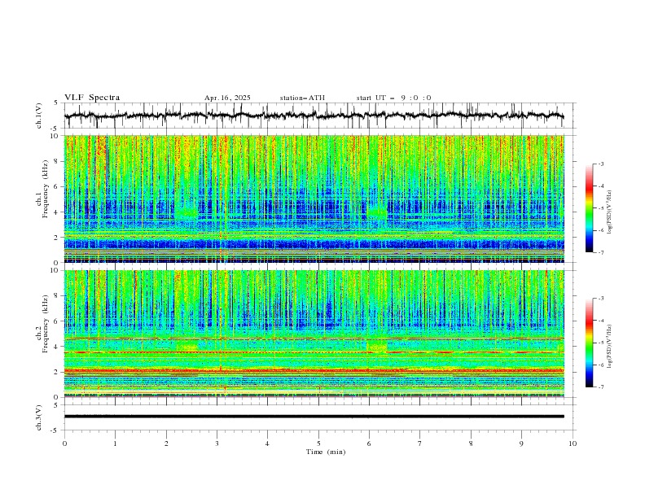The width and height of the screenshot is (645, 498).
Task: Click the log(PSD) label beside ch.2 color bar
Action: tap(609, 347)
